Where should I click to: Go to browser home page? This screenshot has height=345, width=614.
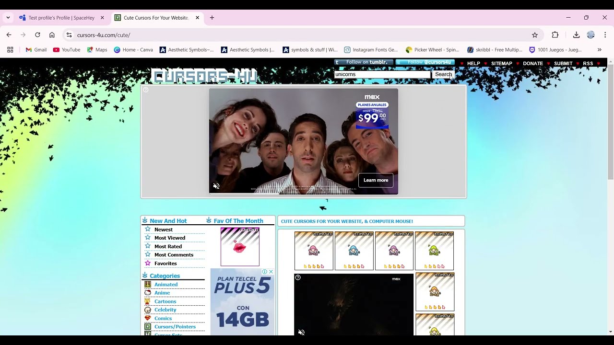[52, 35]
